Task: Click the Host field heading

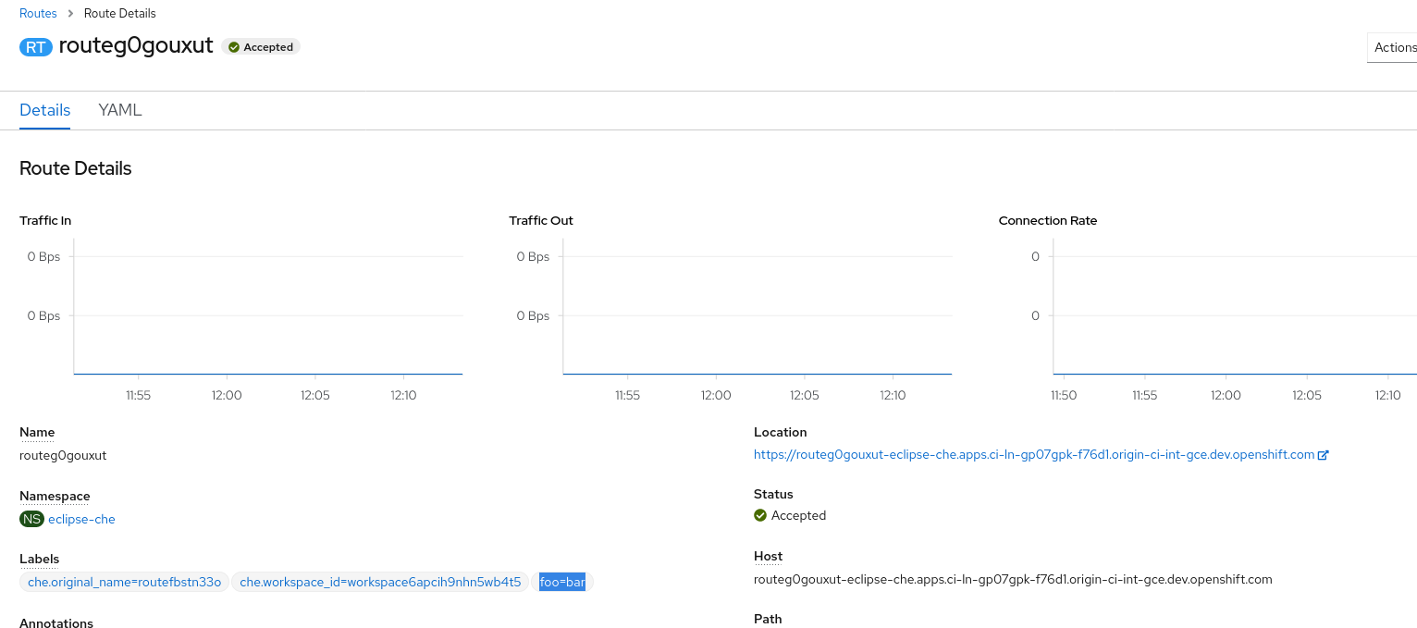Action: click(x=768, y=556)
